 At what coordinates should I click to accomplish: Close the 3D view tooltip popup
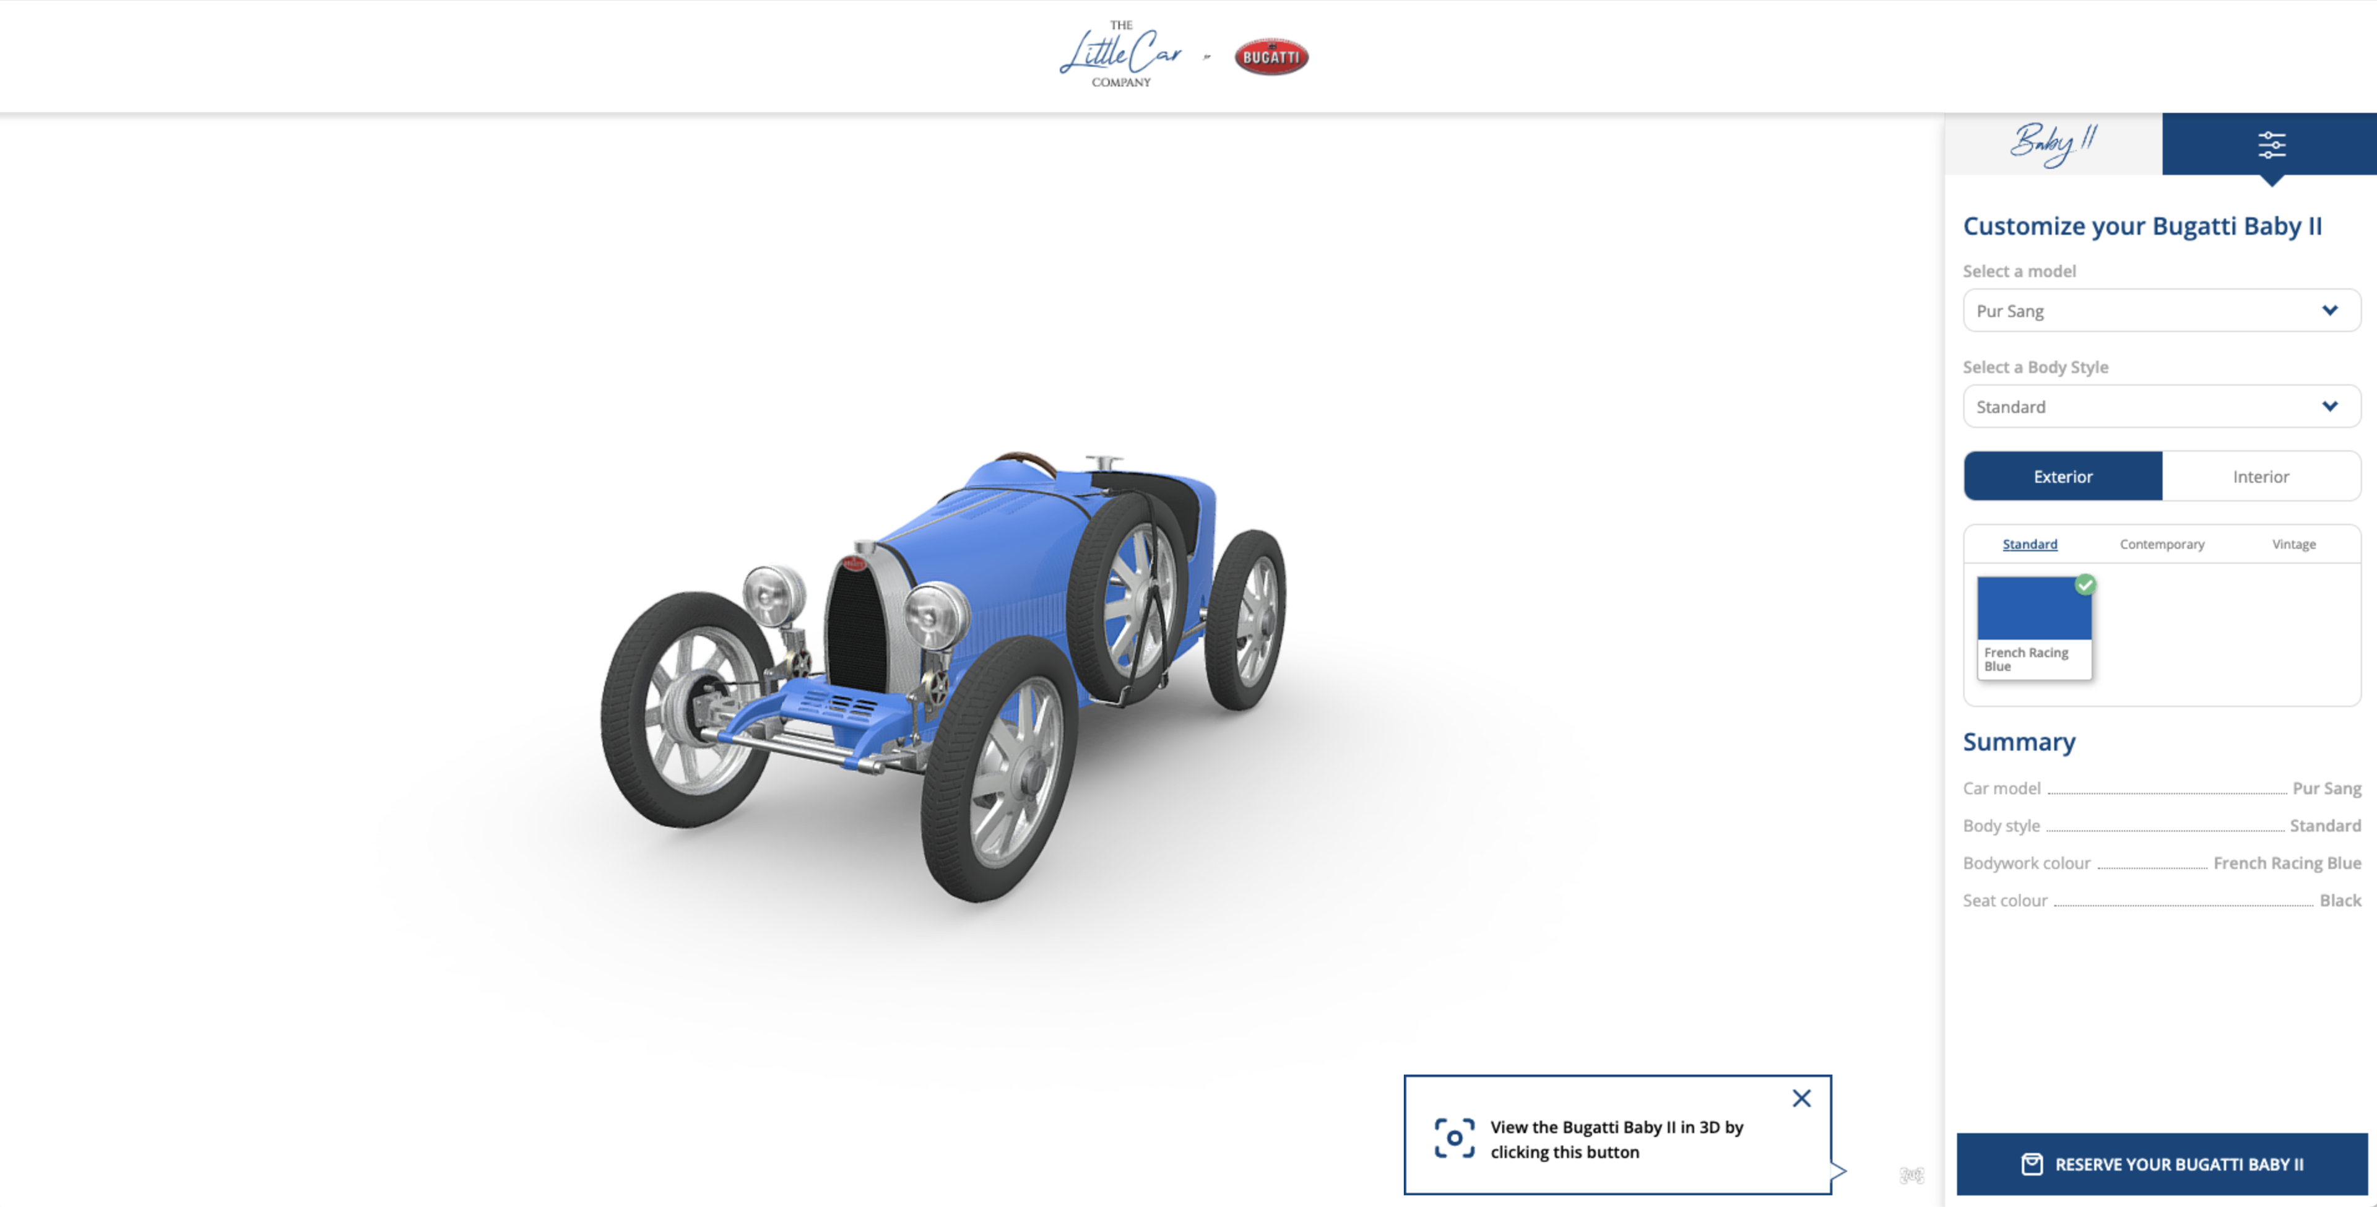coord(1801,1098)
